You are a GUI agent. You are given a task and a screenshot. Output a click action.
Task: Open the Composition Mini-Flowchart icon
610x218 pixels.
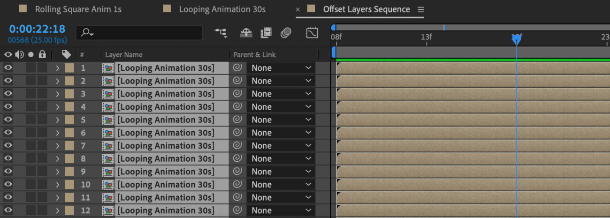[220, 33]
